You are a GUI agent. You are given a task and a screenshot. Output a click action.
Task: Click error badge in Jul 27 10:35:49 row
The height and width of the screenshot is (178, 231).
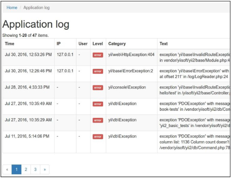pyautogui.click(x=98, y=104)
